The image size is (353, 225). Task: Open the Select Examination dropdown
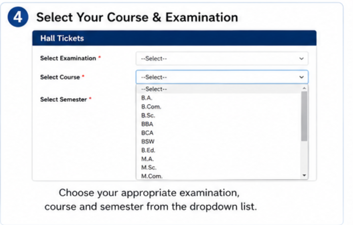point(222,58)
